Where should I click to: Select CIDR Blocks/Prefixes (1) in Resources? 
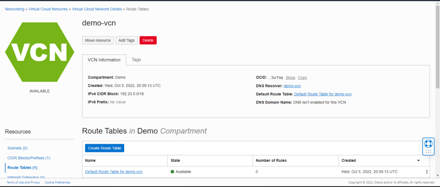pos(29,158)
